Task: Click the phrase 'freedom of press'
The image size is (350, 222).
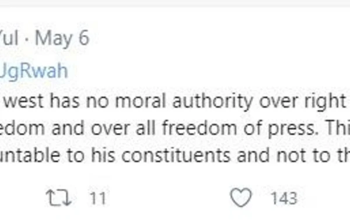Action: point(240,128)
